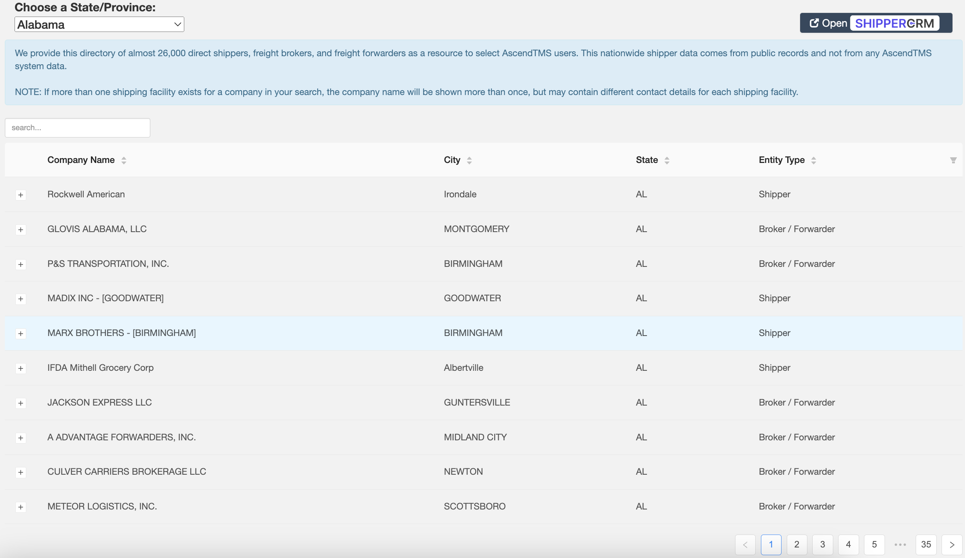
Task: Click the GOODWATER city cell
Action: (472, 298)
